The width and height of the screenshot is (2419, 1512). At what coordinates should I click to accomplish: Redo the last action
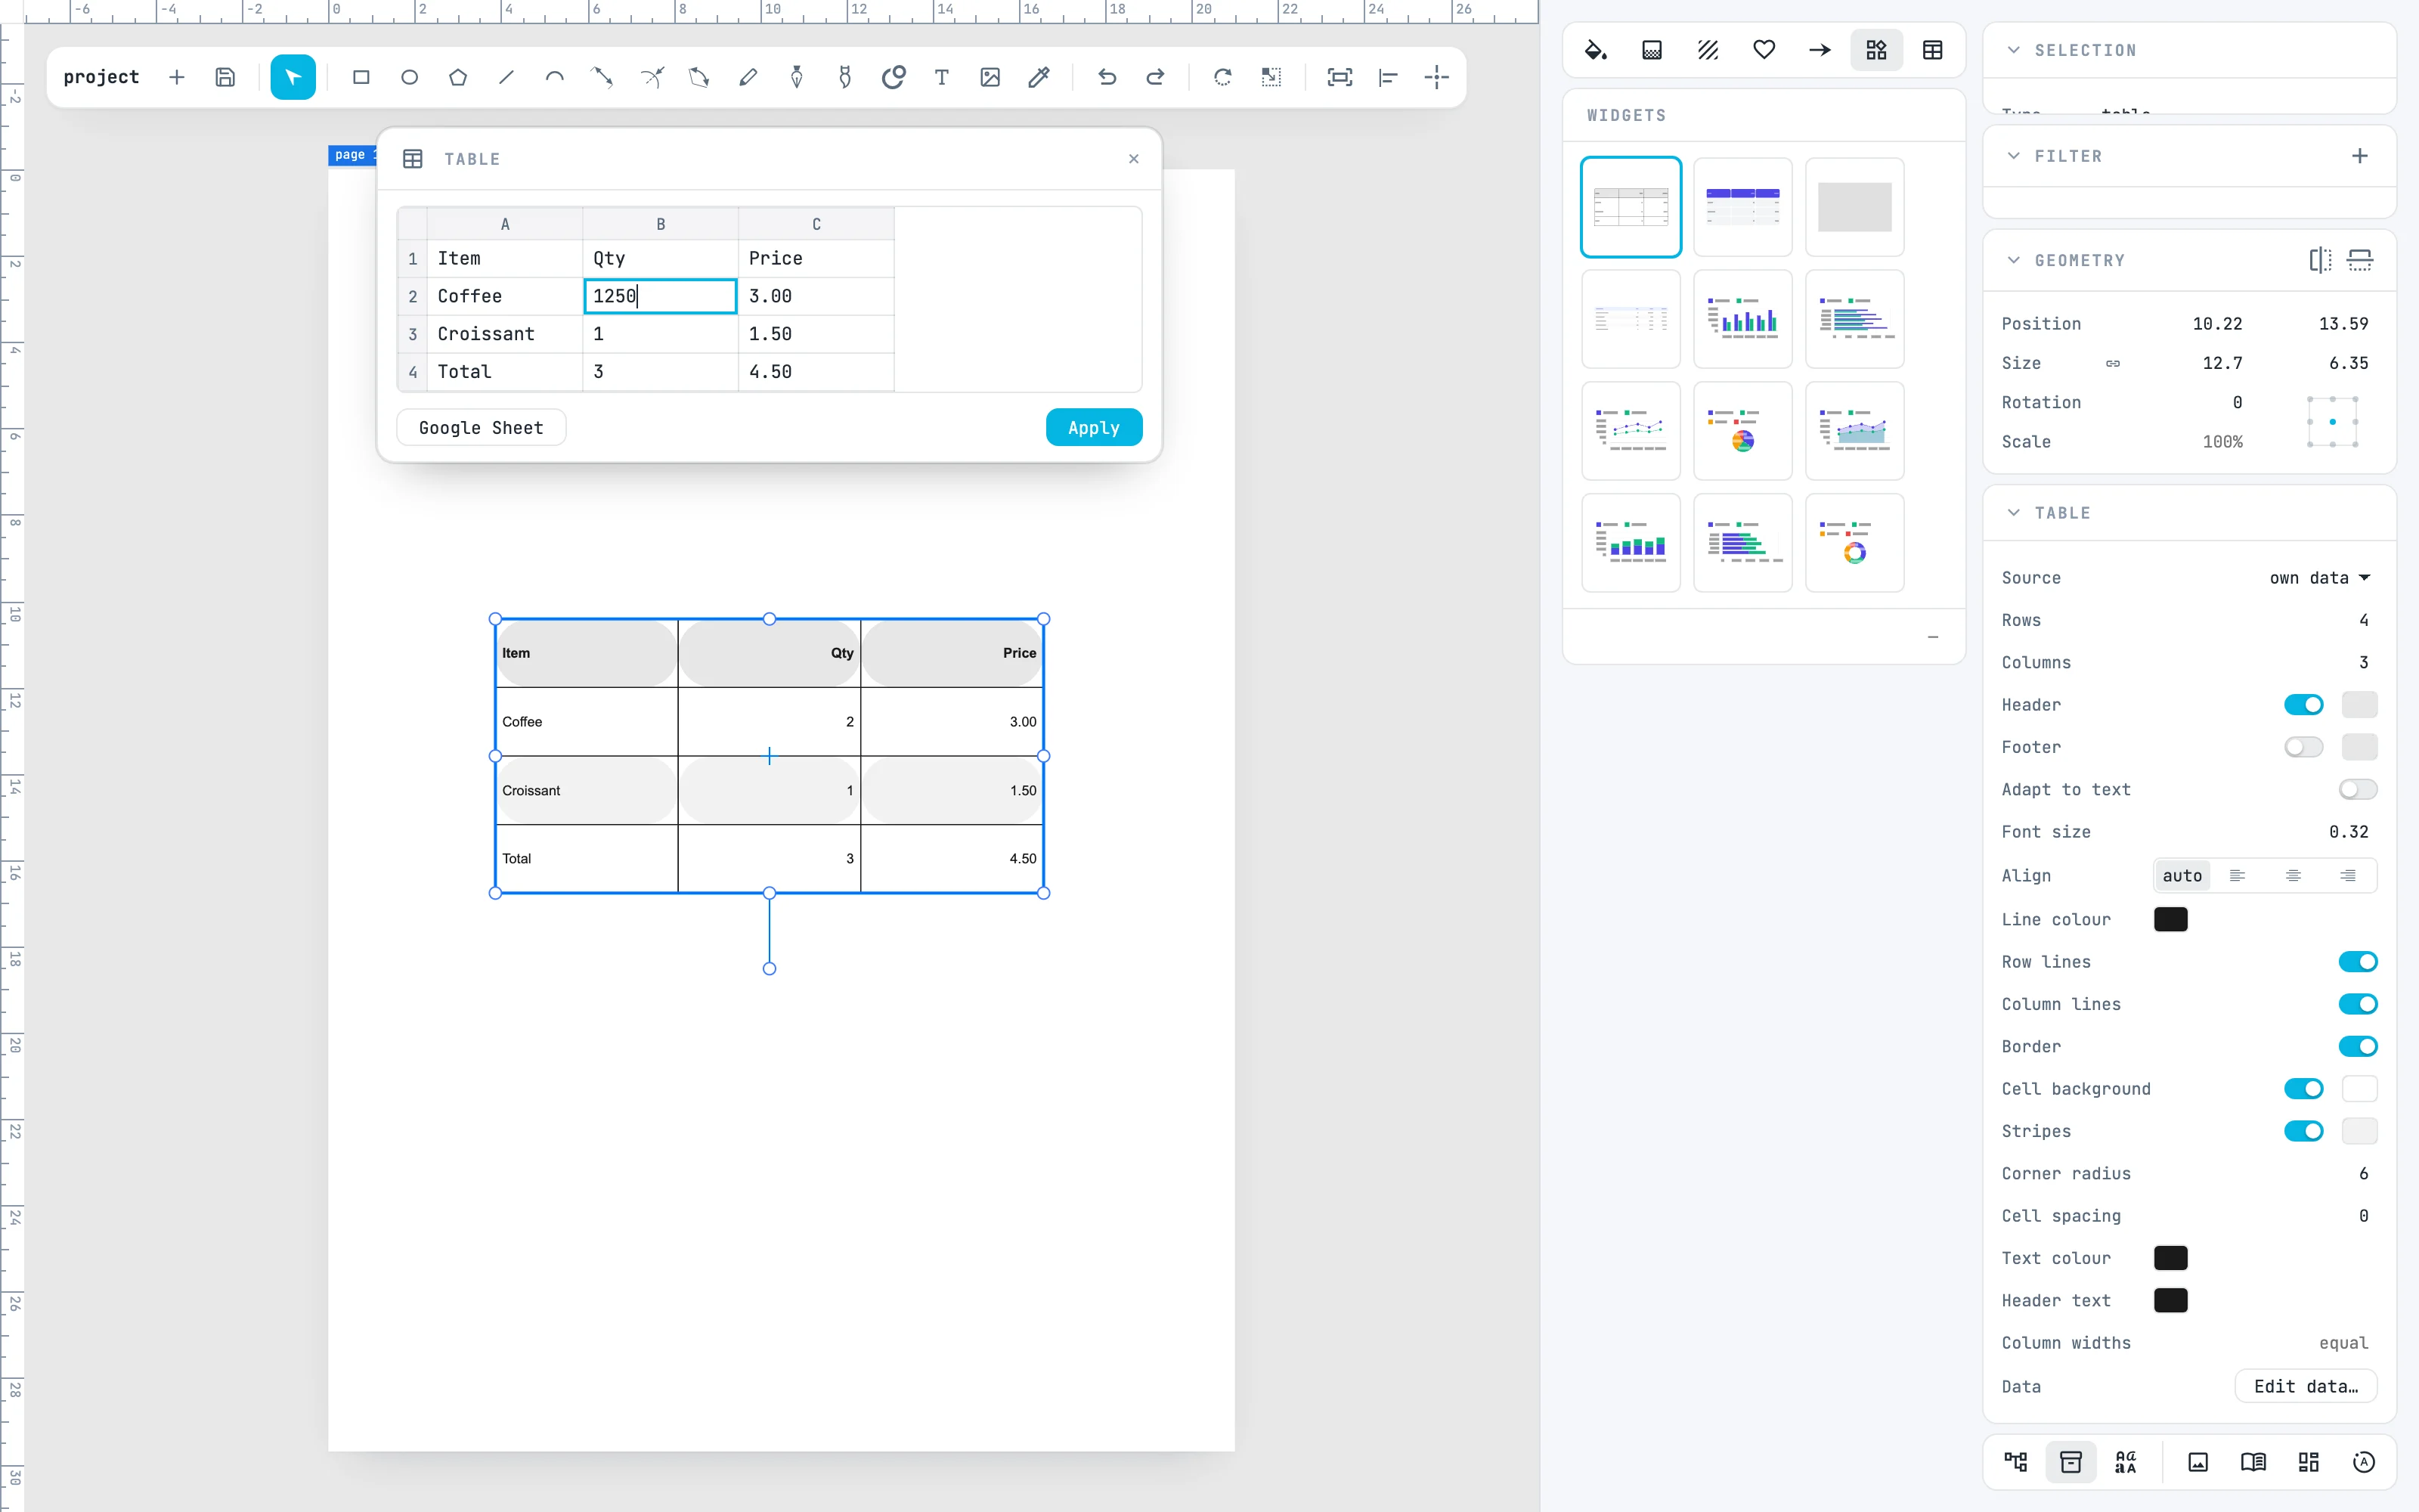[x=1154, y=77]
